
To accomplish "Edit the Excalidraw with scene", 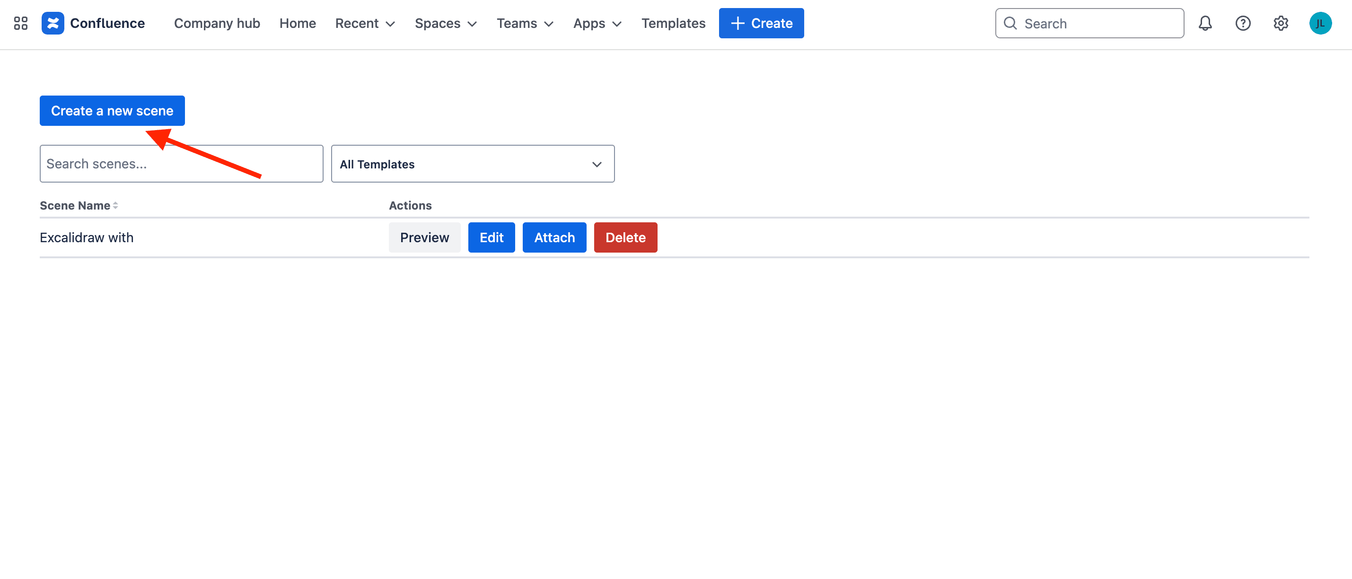I will [x=491, y=237].
